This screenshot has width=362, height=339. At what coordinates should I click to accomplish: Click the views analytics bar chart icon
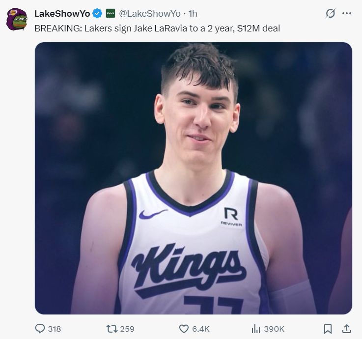point(255,329)
